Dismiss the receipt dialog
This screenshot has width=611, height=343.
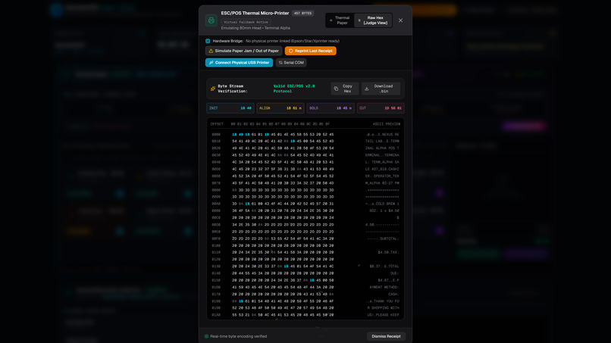386,336
